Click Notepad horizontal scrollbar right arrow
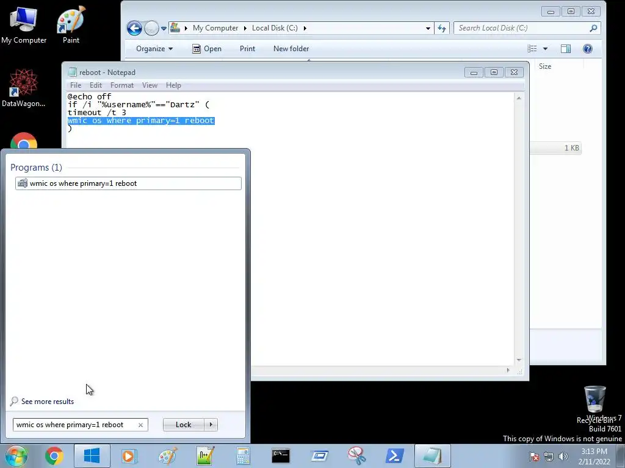 508,370
